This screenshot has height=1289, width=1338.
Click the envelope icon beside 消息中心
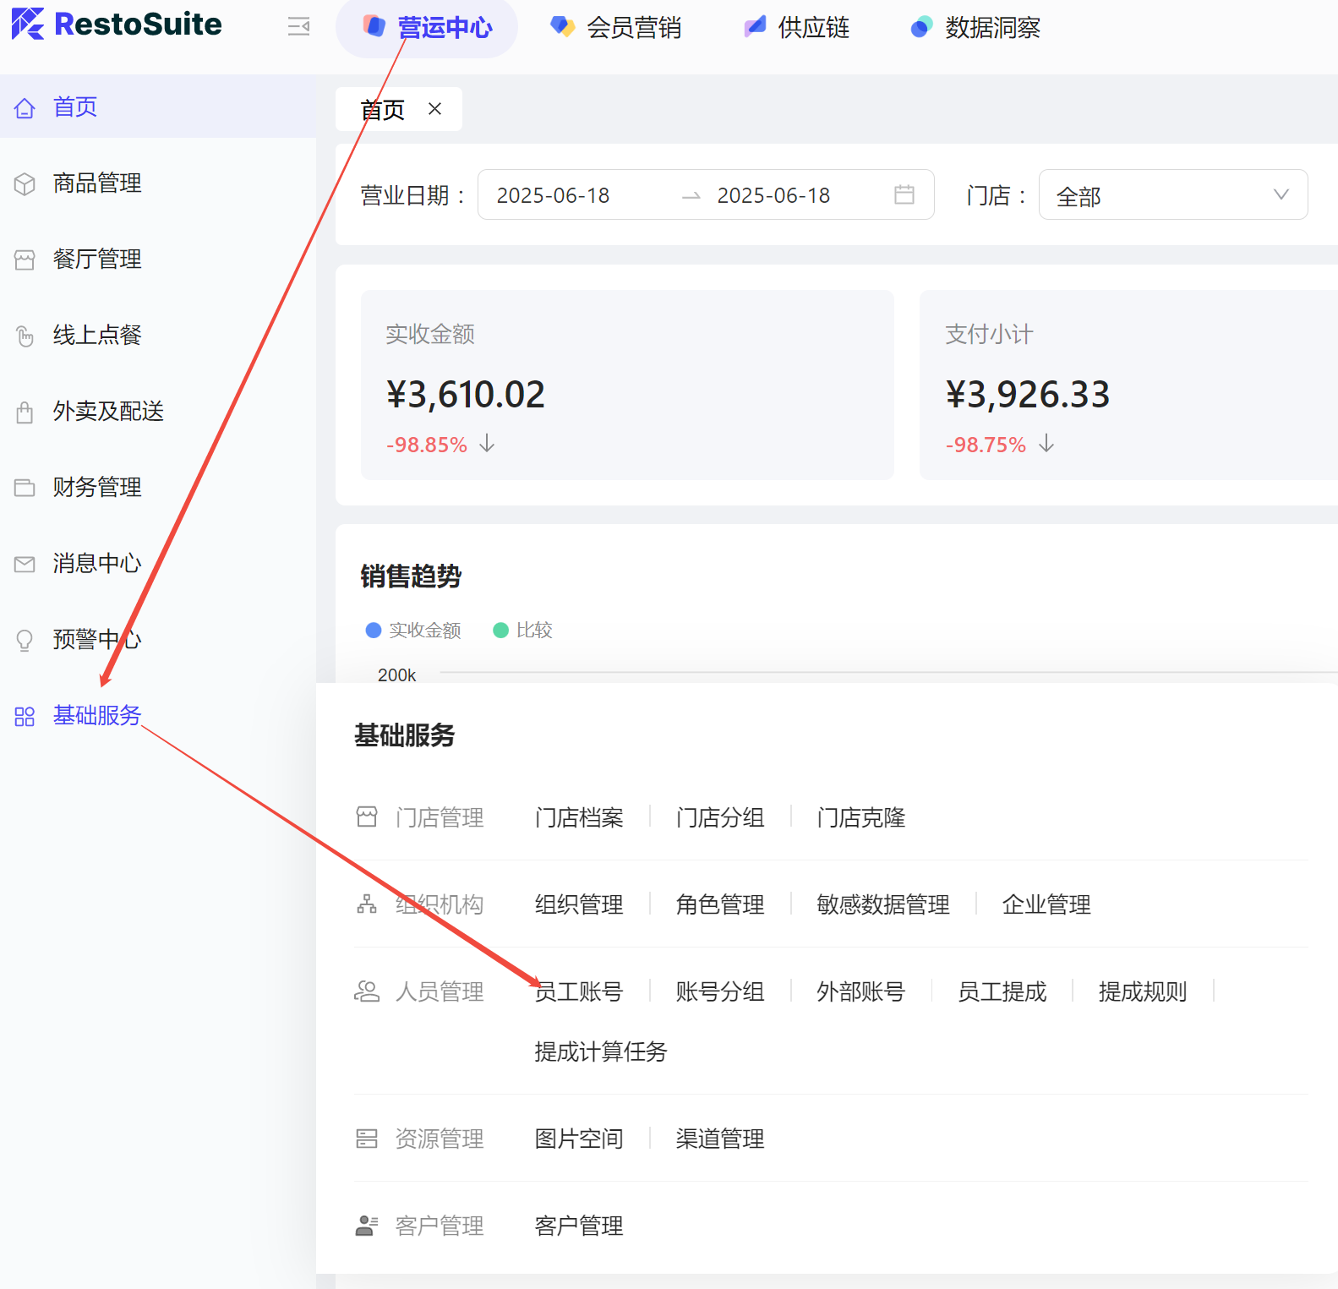(25, 564)
